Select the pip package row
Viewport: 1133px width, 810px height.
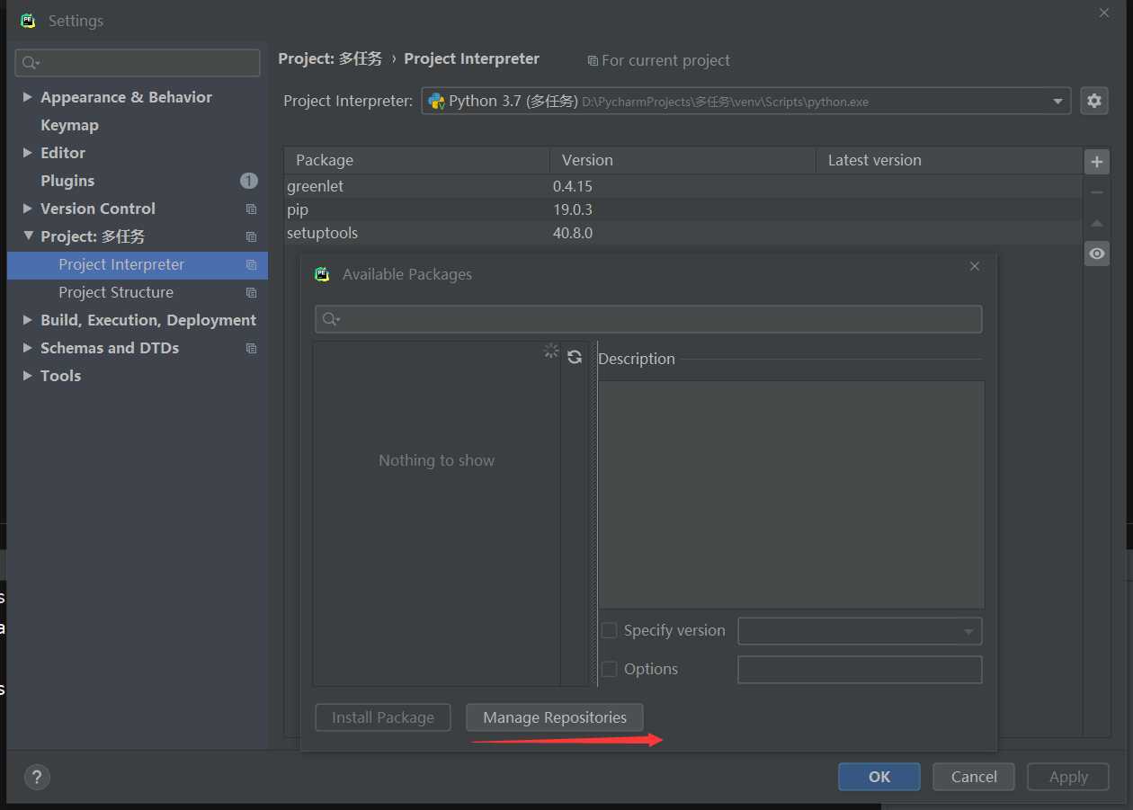[683, 209]
